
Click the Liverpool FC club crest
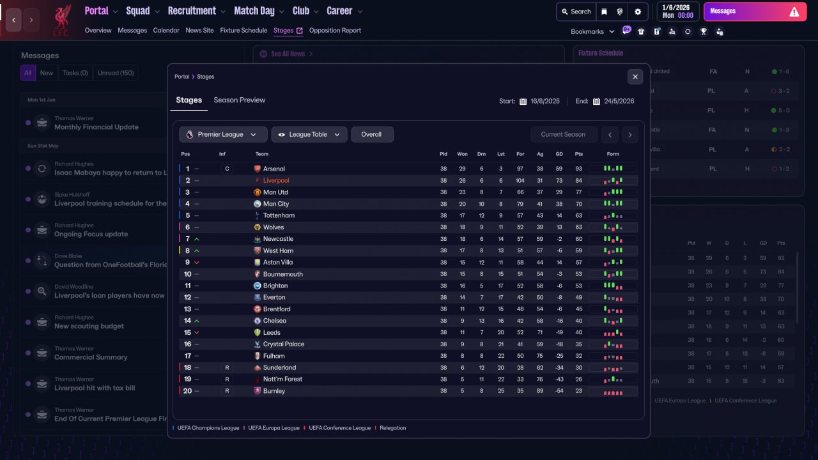[x=62, y=20]
